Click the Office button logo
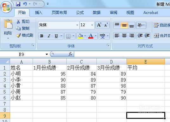This screenshot has width=170, height=122. tap(6, 7)
